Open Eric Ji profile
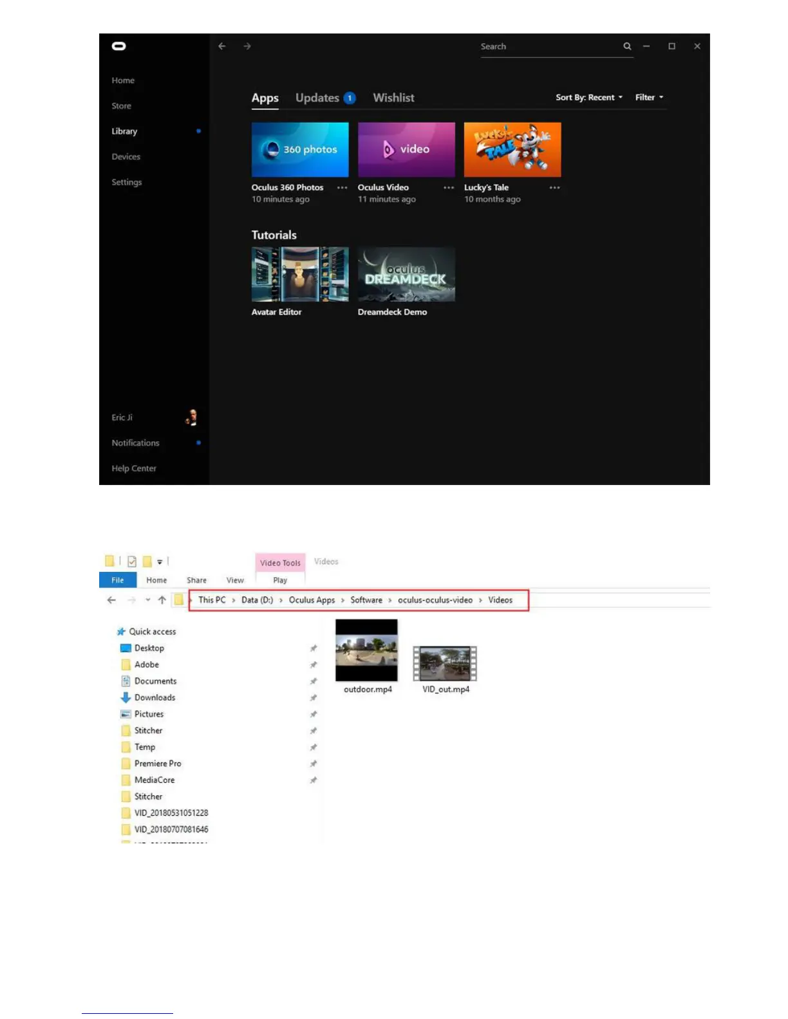The image size is (788, 1019). 122,418
